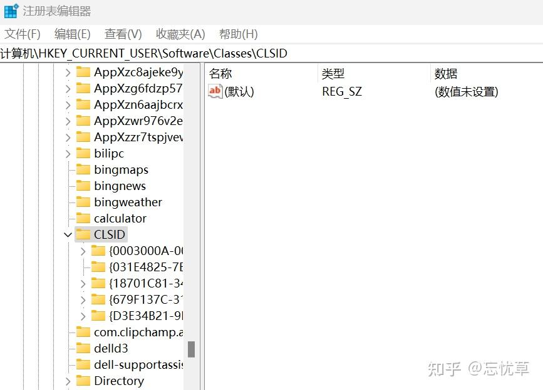Select the bingweather key icon
Screen dimensions: 543x390
coord(84,202)
